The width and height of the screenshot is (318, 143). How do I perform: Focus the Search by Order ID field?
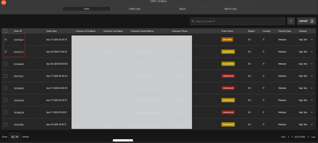tap(238, 21)
